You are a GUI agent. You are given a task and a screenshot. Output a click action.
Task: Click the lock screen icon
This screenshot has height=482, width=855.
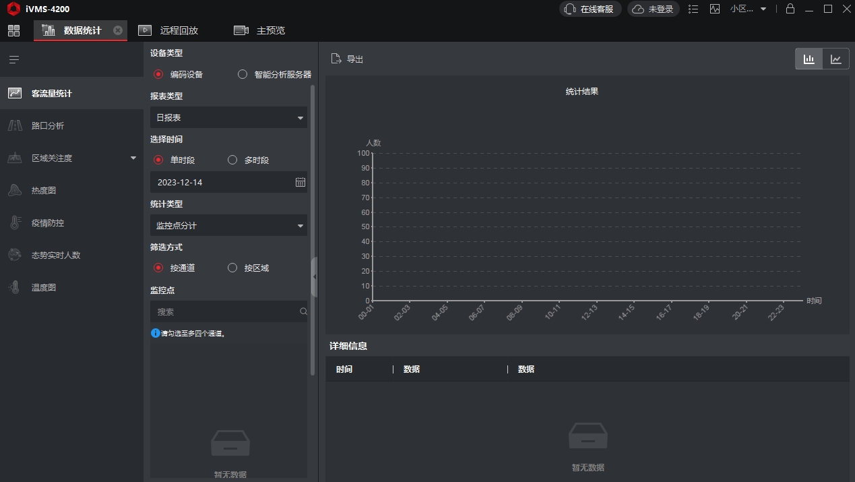790,9
